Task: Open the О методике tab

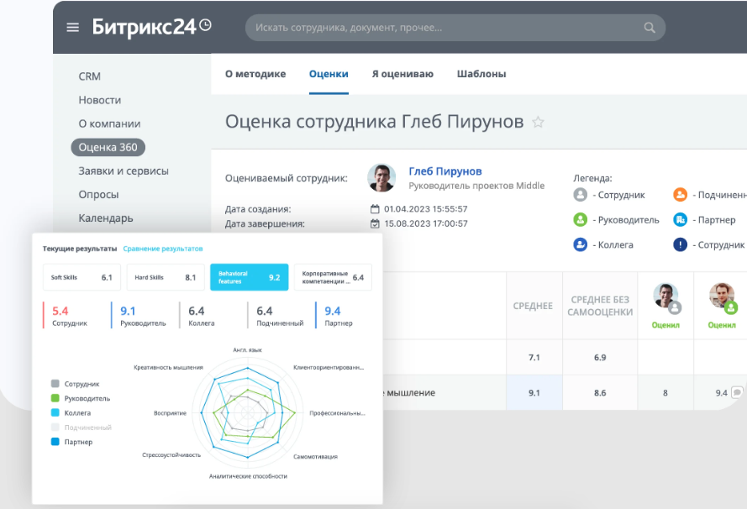Action: click(255, 74)
